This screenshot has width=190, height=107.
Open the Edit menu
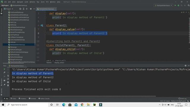pos(9,2)
